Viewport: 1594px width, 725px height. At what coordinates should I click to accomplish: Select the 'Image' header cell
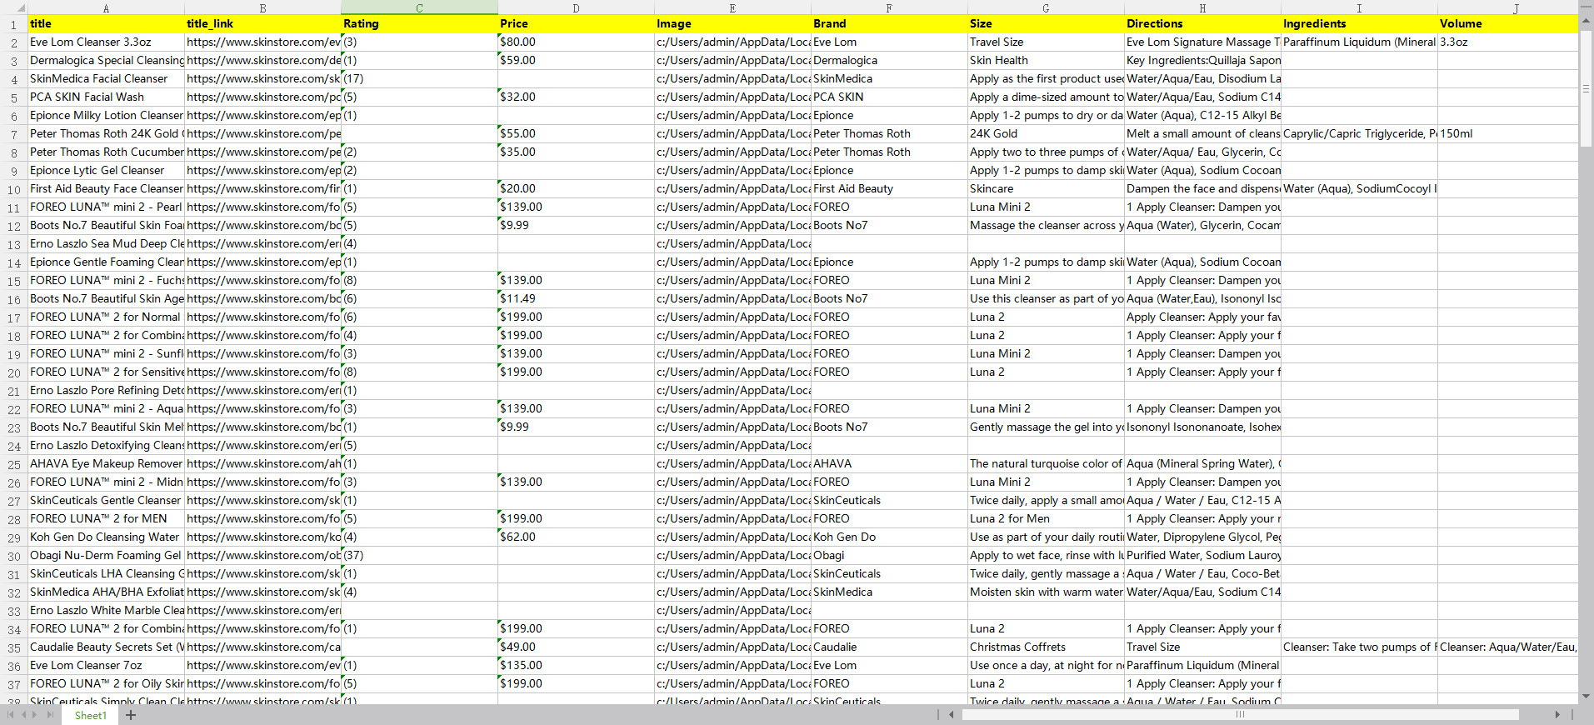click(732, 23)
